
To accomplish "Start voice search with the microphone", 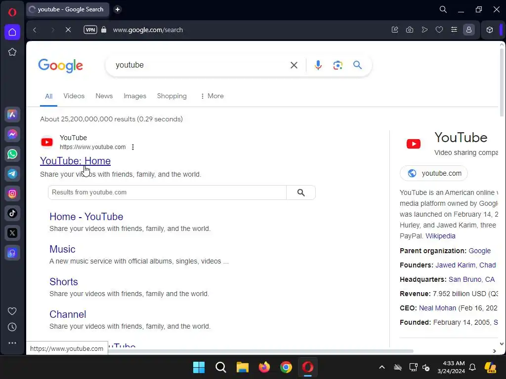I will click(x=318, y=65).
